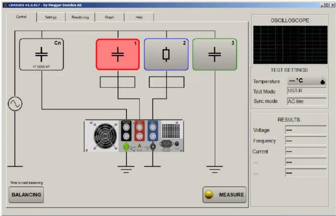Image resolution: width=336 pixels, height=216 pixels.
Task: Open the Control tab
Action: coord(22,17)
